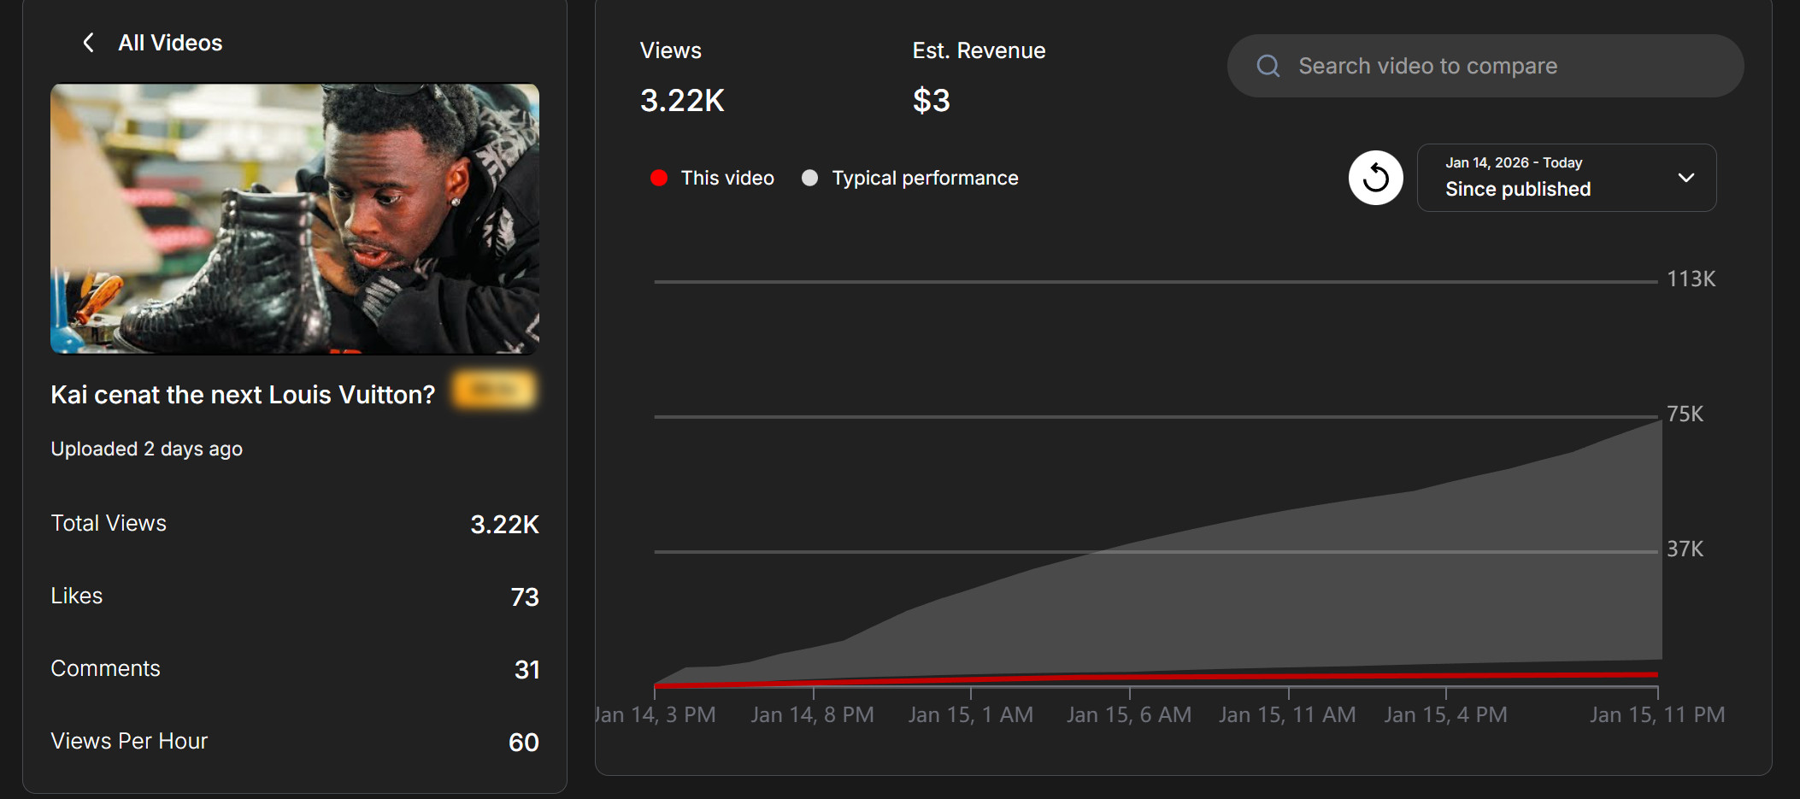Click the Jan 15, 4 PM axis label
This screenshot has height=799, width=1800.
pos(1446,715)
